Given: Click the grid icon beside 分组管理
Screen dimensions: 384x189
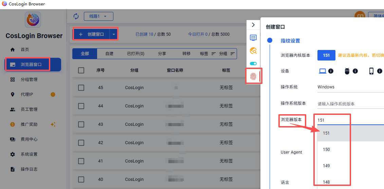Looking at the screenshot, I should pyautogui.click(x=13, y=80).
